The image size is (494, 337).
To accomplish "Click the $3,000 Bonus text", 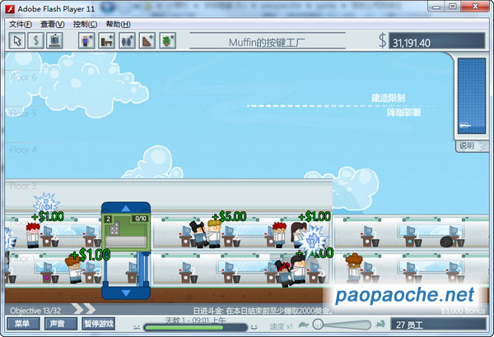I will click(463, 311).
